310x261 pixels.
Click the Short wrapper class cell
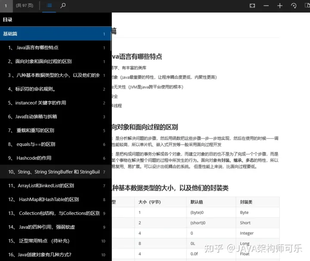click(x=245, y=223)
